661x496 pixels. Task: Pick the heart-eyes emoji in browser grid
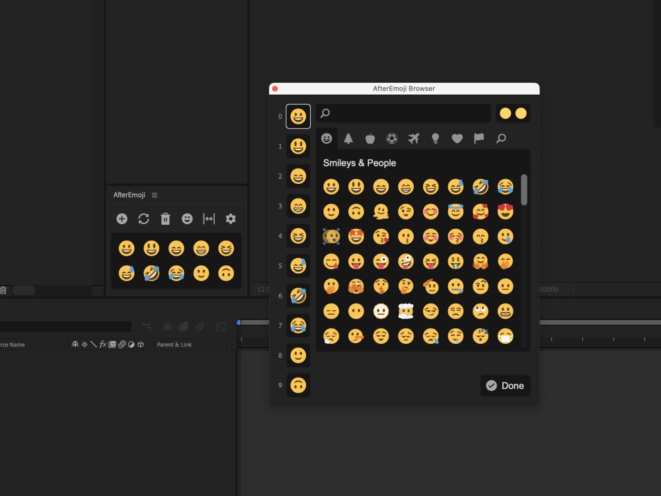point(506,212)
